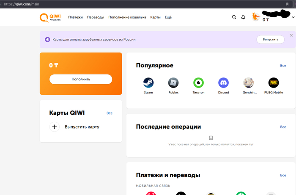Open the Discord payment icon
Image resolution: width=296 pixels, height=195 pixels.
(223, 83)
